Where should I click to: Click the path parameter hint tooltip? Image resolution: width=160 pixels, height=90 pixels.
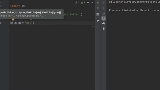[32, 14]
